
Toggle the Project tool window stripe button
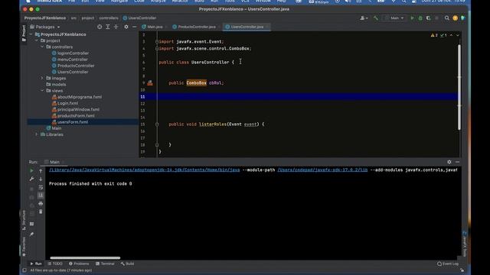click(x=24, y=33)
